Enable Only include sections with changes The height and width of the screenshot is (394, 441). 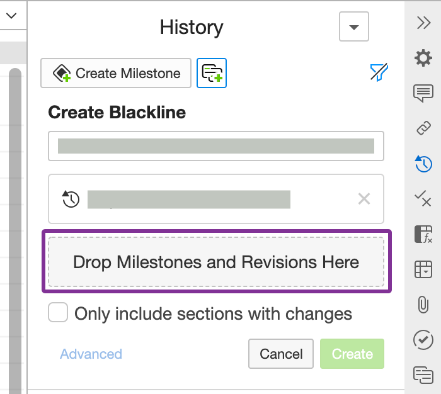(59, 313)
